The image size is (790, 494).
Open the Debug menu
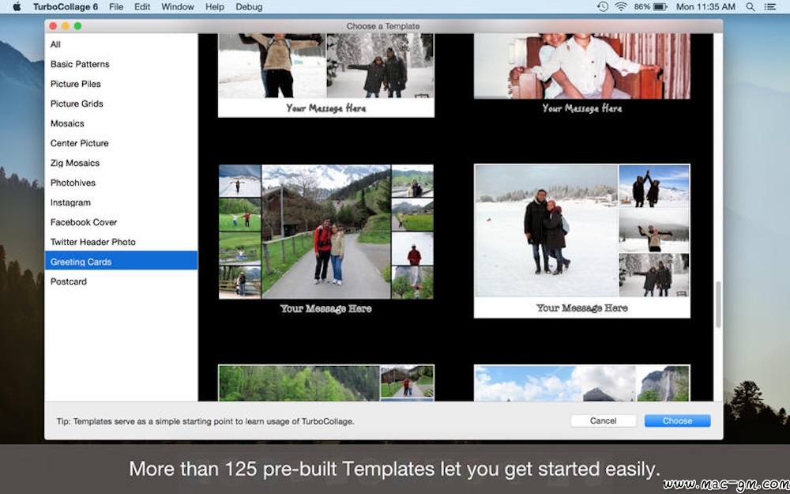click(x=249, y=7)
